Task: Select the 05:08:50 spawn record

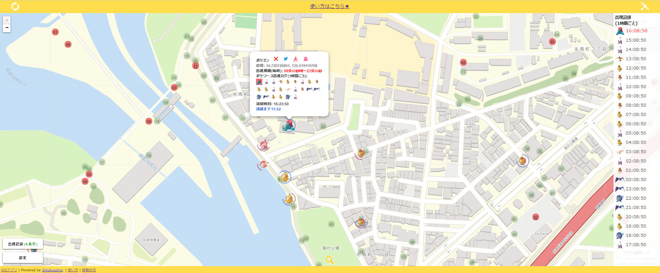Action: 632,133
